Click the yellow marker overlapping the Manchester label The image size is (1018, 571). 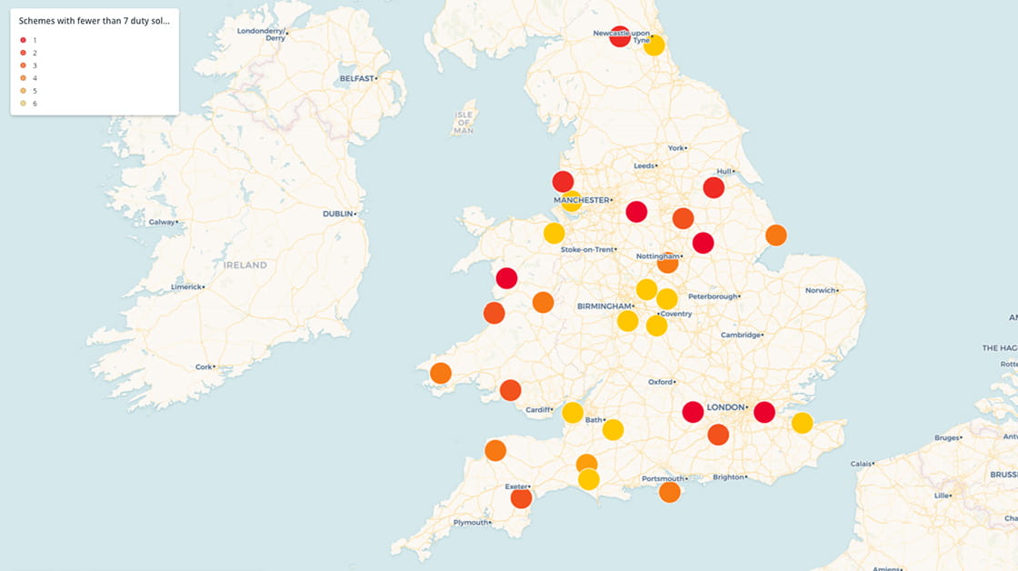pos(572,202)
